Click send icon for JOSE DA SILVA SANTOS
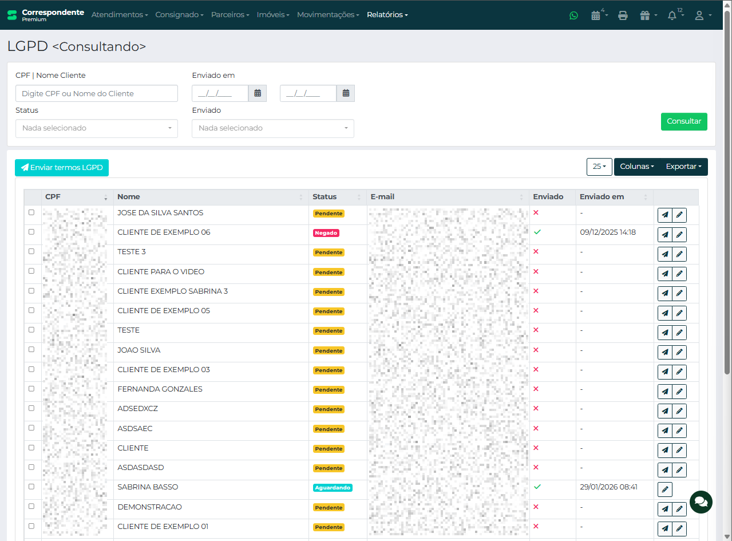Screen dimensions: 732x541 pos(664,215)
